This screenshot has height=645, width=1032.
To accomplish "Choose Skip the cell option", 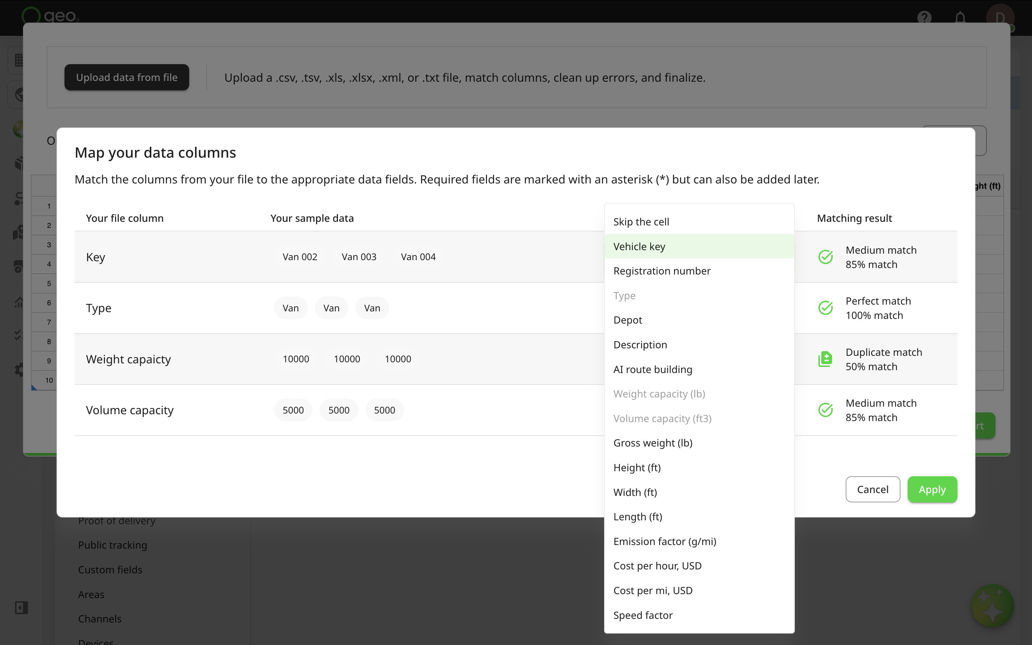I will click(699, 222).
